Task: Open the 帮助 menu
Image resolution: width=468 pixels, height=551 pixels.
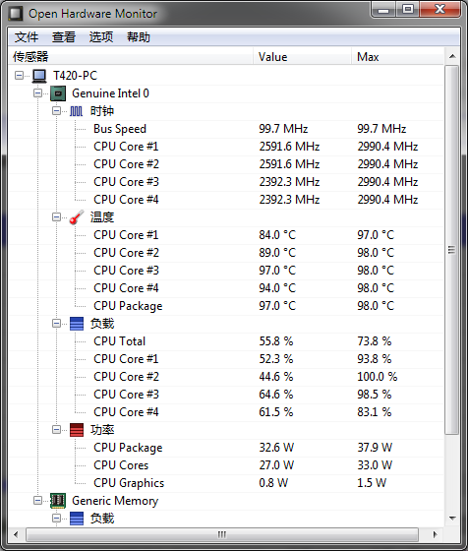Action: (x=139, y=37)
